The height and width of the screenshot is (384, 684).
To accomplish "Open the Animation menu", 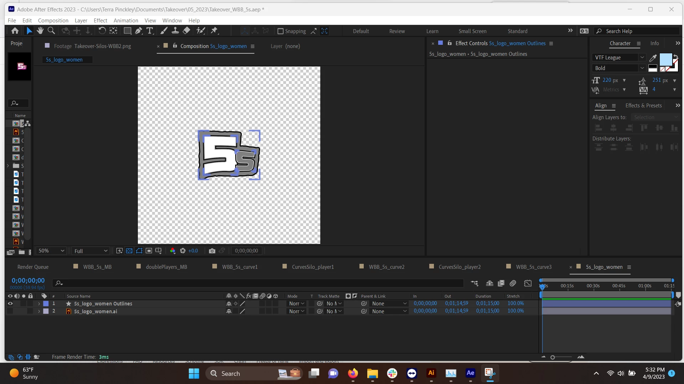I will coord(125,21).
